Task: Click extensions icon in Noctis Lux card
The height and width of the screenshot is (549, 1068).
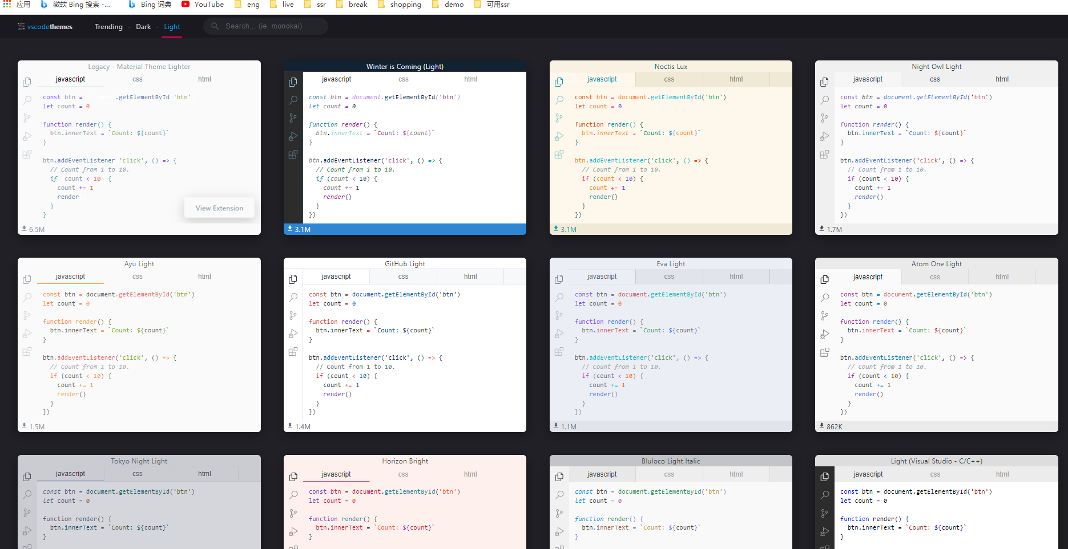Action: tap(559, 154)
